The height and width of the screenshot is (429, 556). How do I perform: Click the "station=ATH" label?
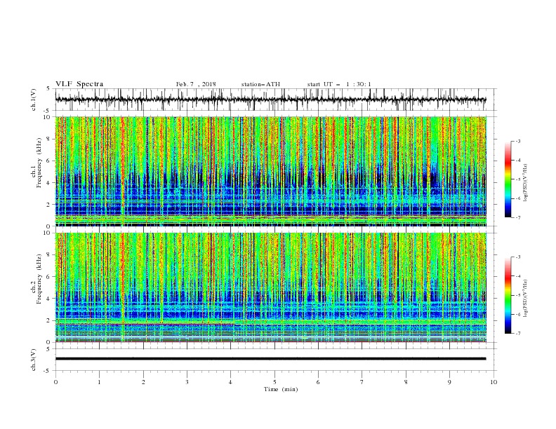click(260, 84)
